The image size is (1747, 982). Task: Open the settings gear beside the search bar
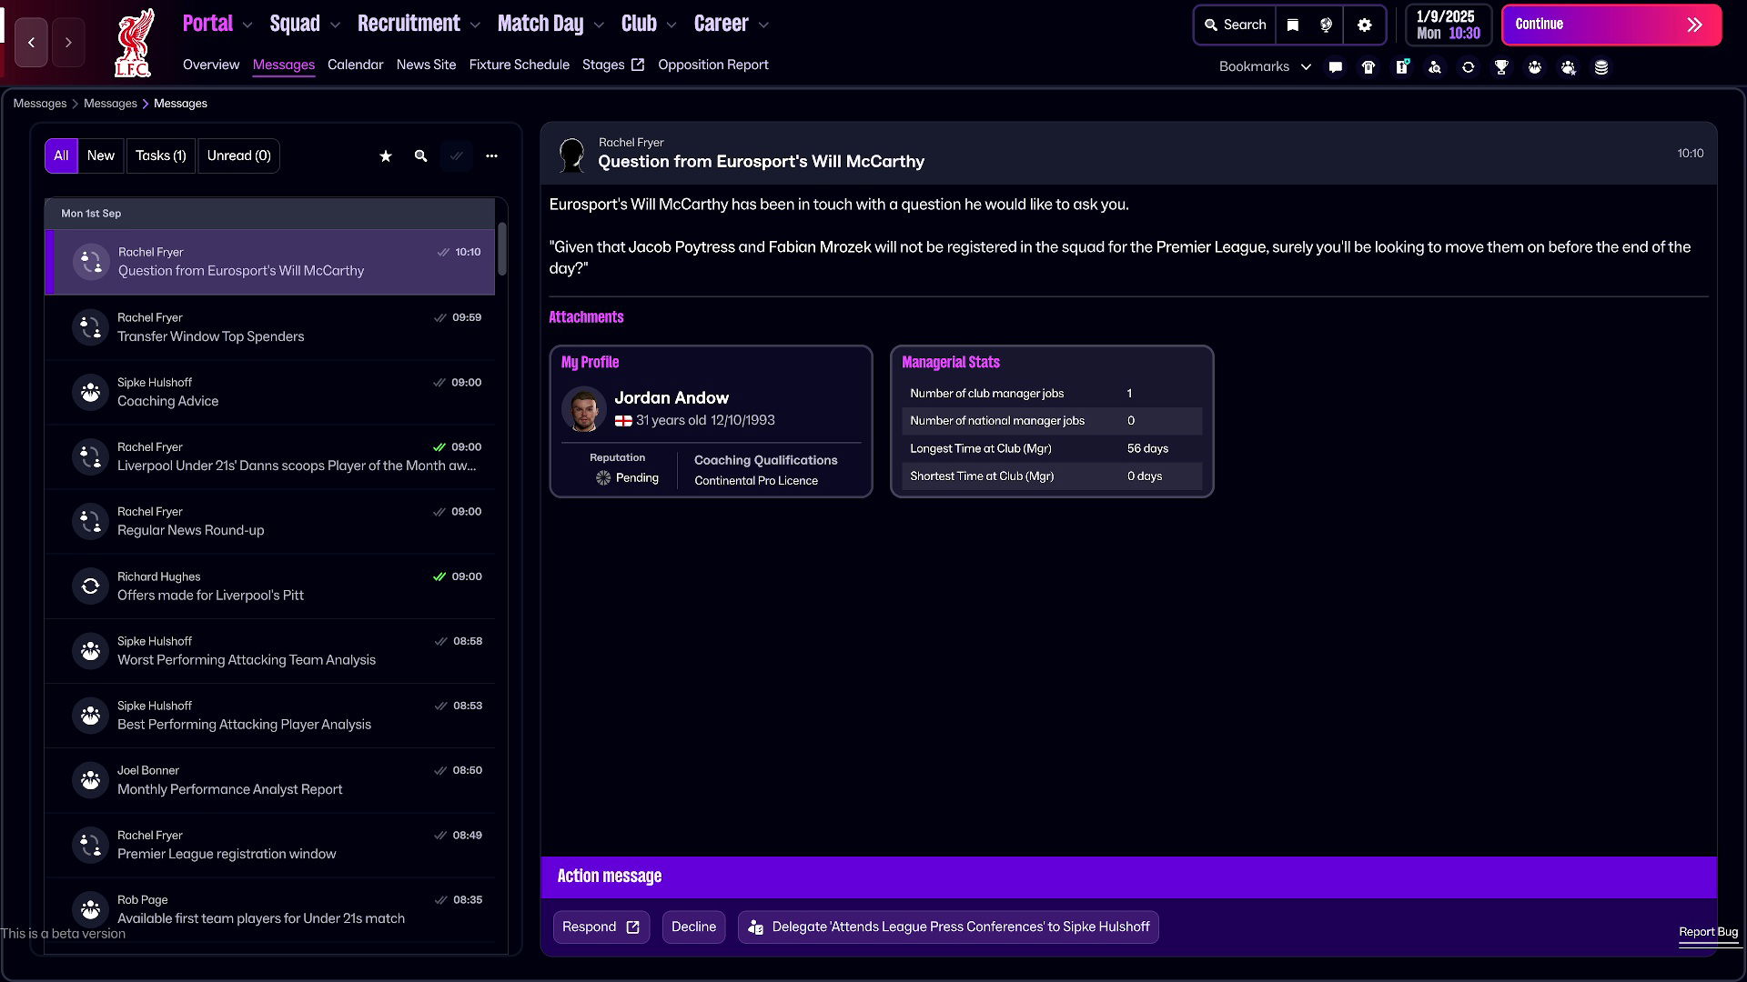click(1364, 25)
